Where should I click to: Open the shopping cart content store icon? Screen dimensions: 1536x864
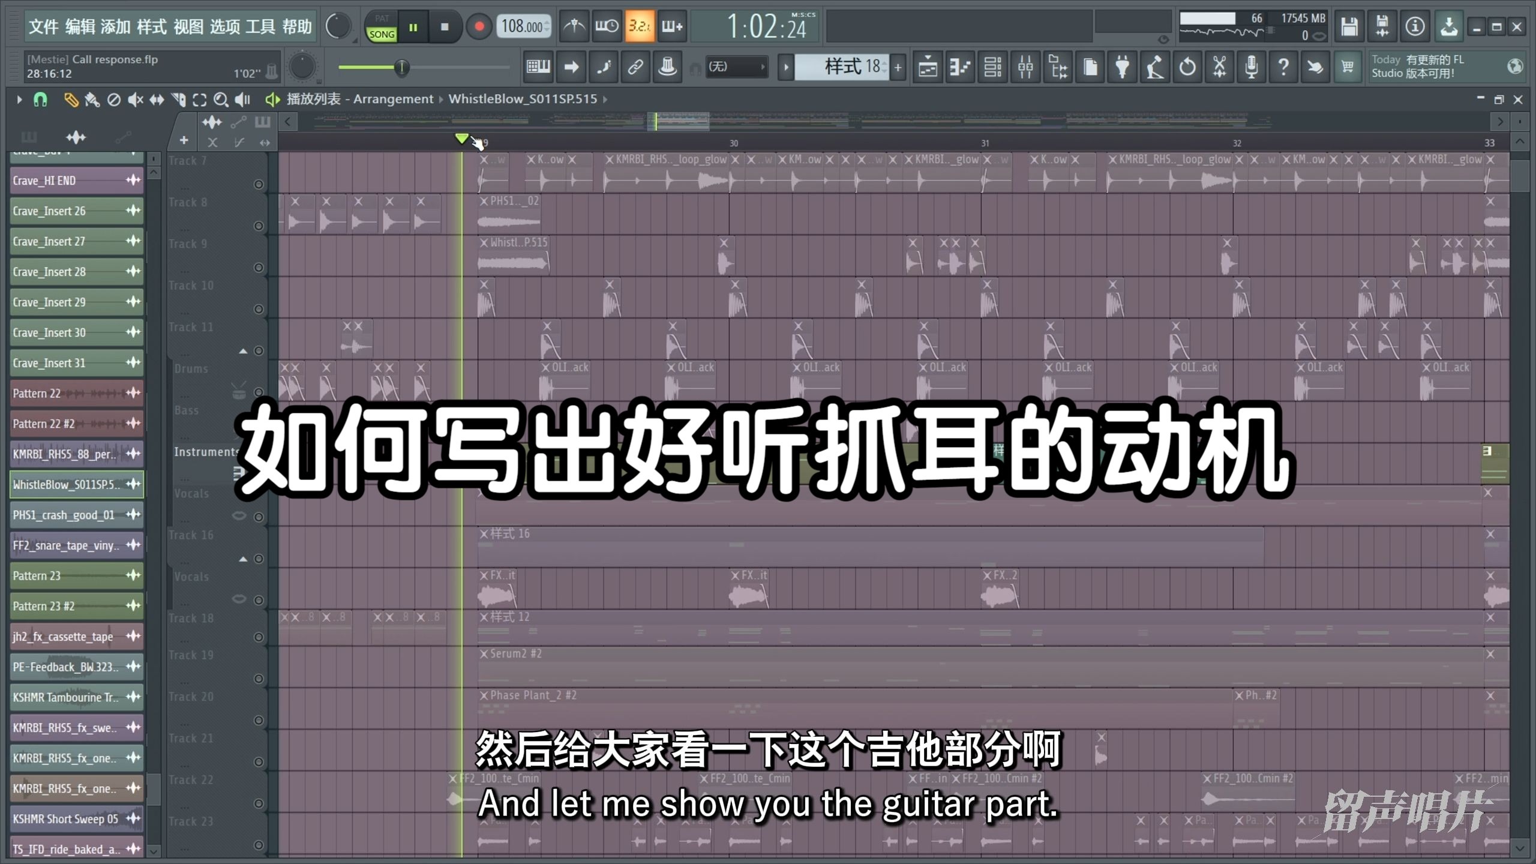click(x=1348, y=67)
